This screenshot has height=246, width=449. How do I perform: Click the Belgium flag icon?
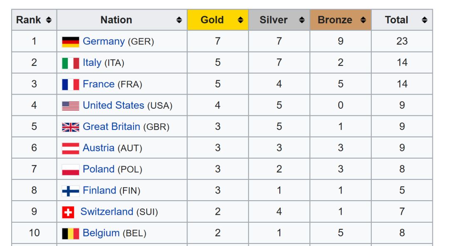[x=70, y=234]
